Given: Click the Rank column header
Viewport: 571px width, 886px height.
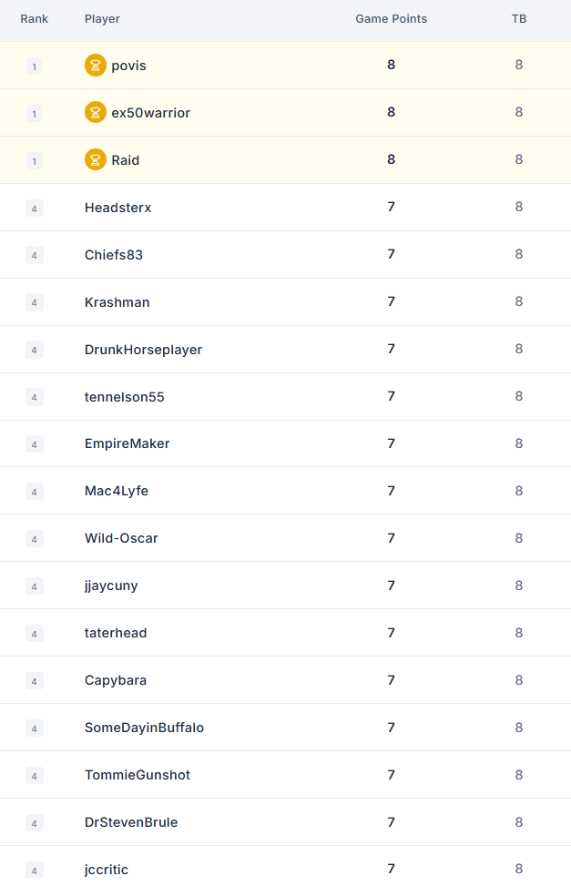Looking at the screenshot, I should [35, 18].
